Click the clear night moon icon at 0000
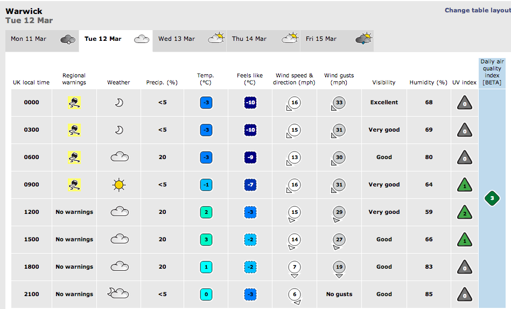511x309 pixels. [120, 103]
